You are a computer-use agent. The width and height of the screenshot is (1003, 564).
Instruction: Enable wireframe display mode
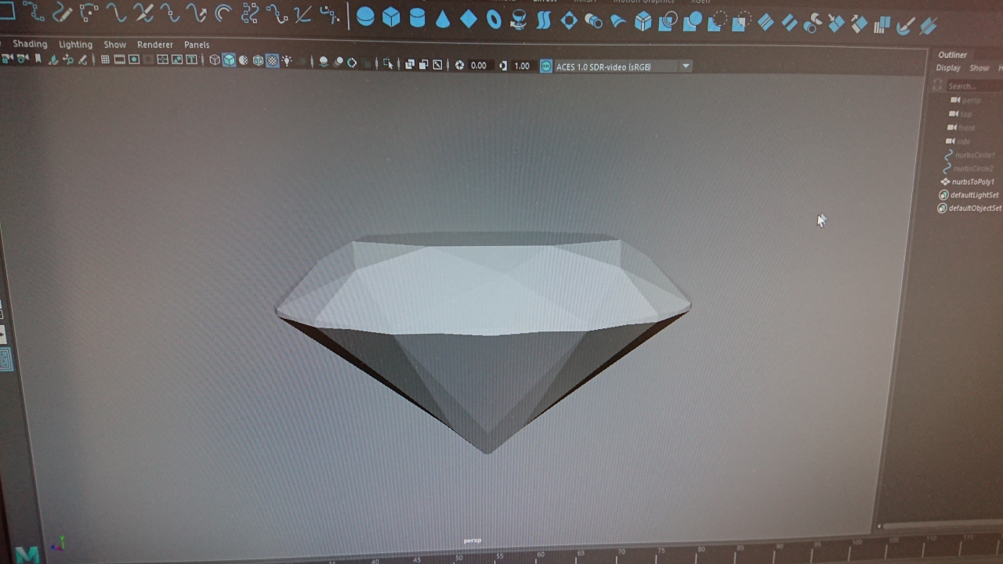pyautogui.click(x=215, y=60)
